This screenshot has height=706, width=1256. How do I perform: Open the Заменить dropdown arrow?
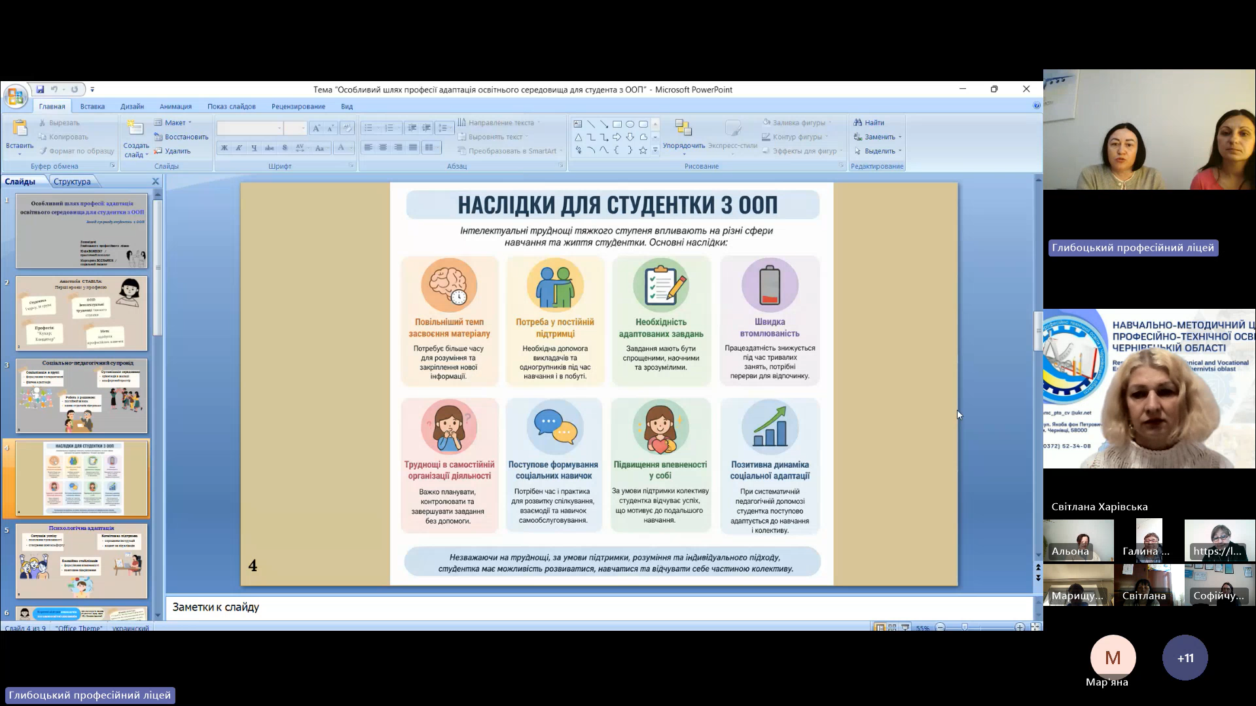coord(900,137)
